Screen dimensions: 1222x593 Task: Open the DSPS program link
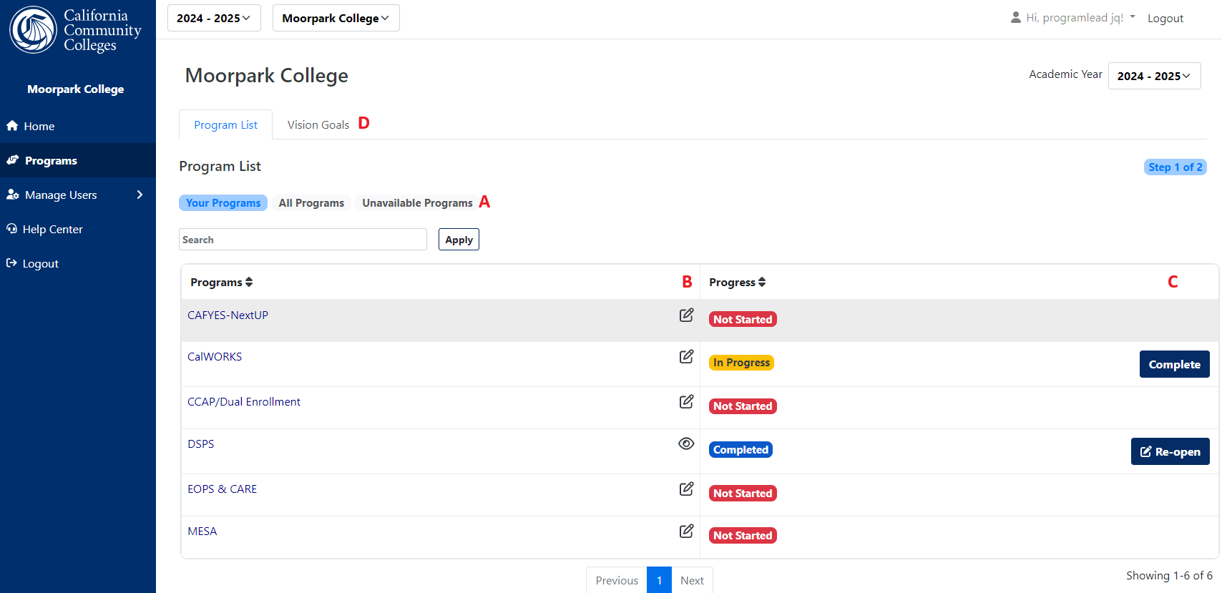(201, 443)
